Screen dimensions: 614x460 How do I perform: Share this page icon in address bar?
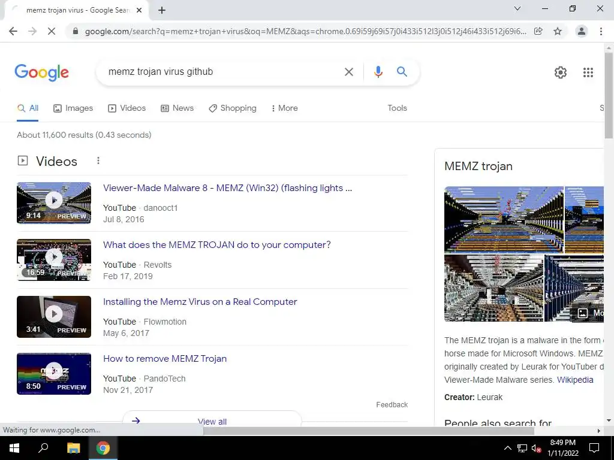pyautogui.click(x=538, y=31)
